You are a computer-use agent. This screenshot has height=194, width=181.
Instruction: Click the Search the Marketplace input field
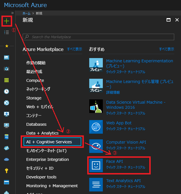point(98,37)
